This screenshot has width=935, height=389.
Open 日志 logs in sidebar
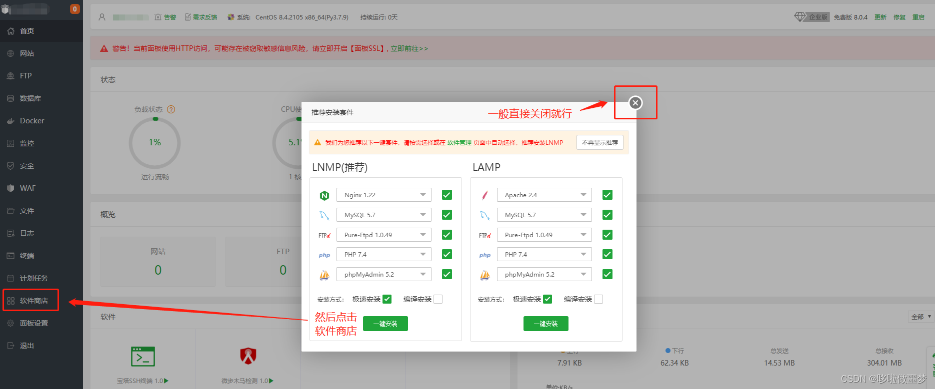(41, 233)
